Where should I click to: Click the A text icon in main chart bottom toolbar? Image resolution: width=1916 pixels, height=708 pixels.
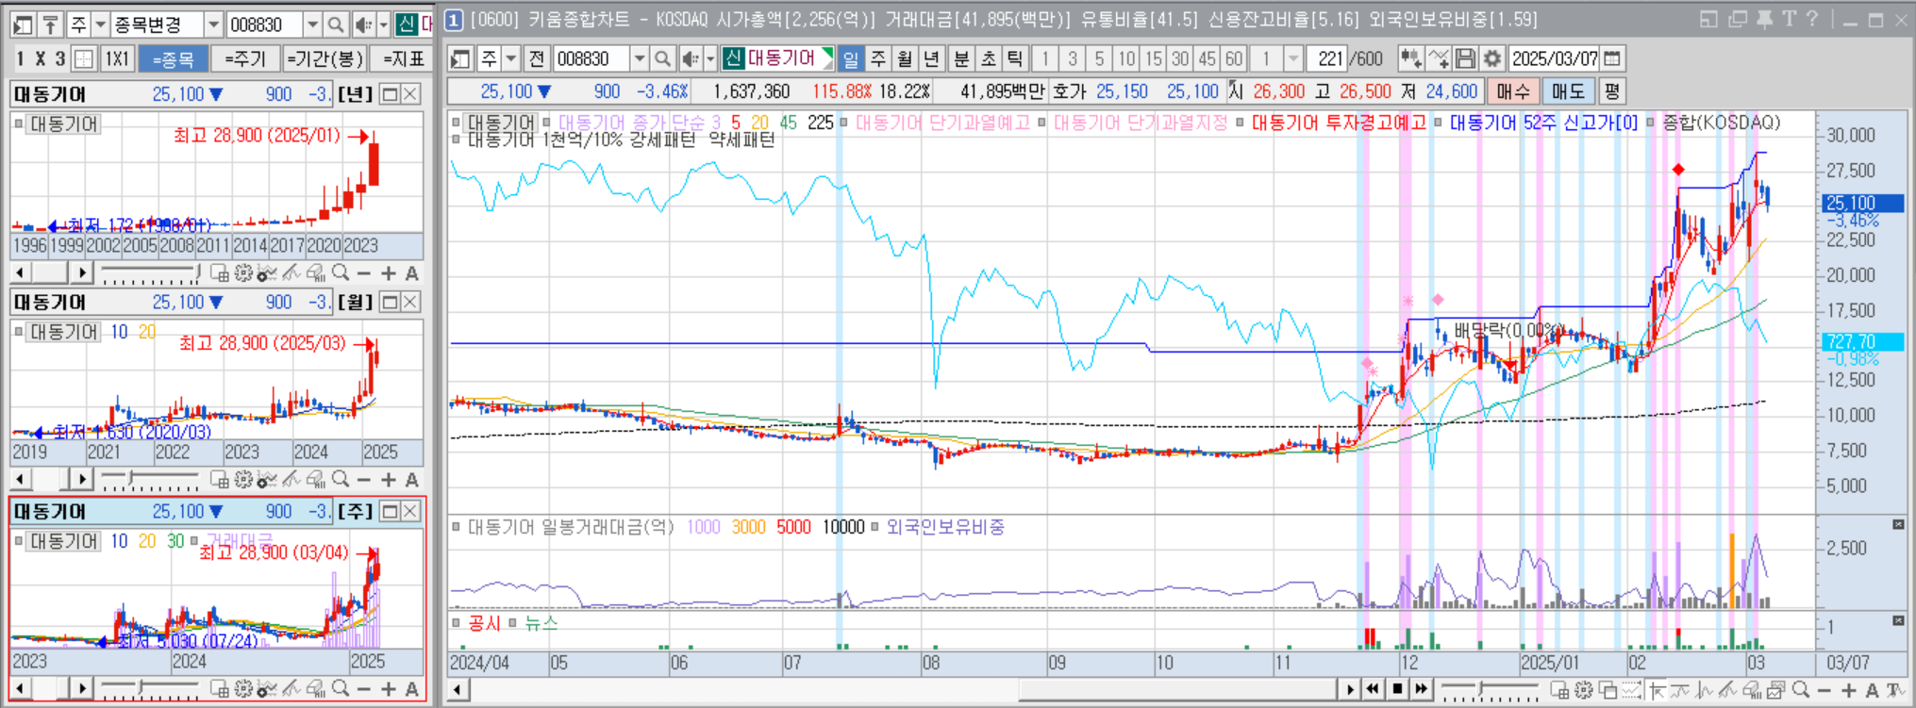point(1872,691)
